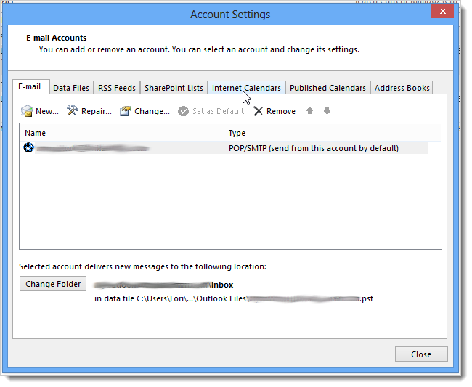
Task: Click the Change Folder button
Action: click(x=53, y=284)
